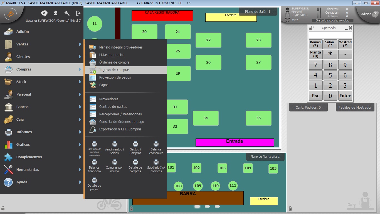
Task: Open the Subdiario IVA compras report
Action: click(156, 166)
